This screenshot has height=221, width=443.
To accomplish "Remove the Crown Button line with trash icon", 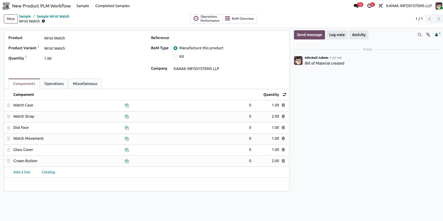I will (x=283, y=161).
